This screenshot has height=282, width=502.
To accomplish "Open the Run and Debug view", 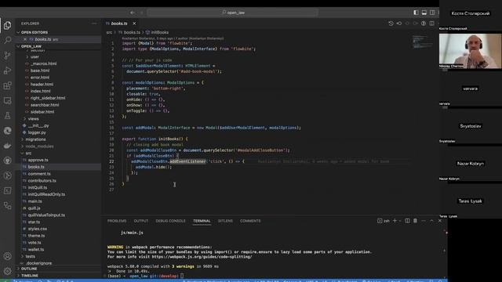I will 7,70.
